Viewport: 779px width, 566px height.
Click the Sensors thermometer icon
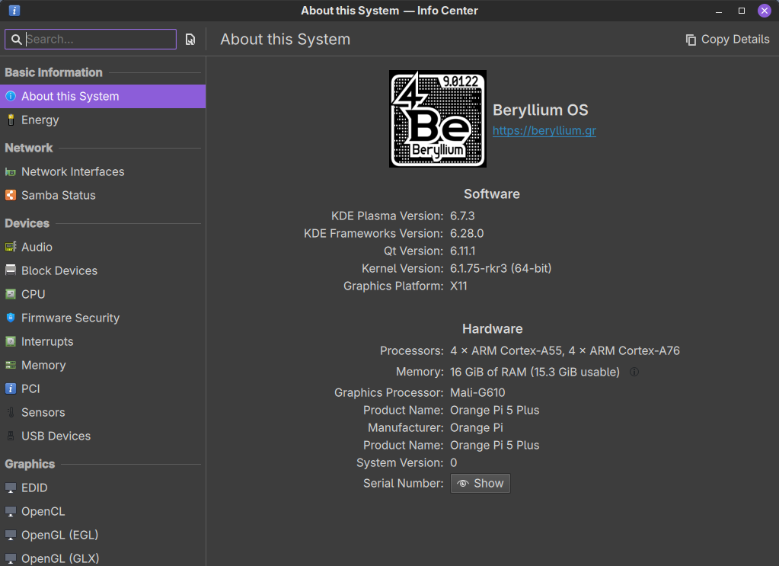tap(11, 412)
